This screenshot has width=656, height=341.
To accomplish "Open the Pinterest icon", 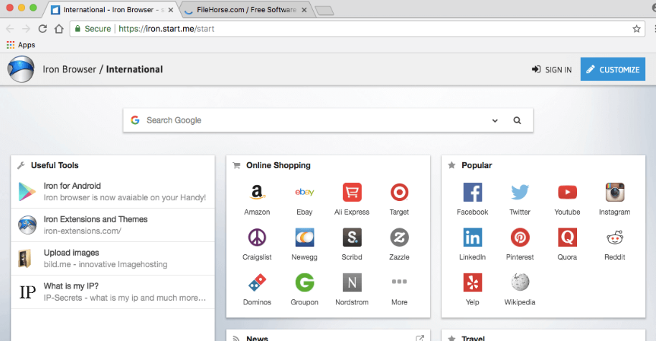I will (x=520, y=238).
